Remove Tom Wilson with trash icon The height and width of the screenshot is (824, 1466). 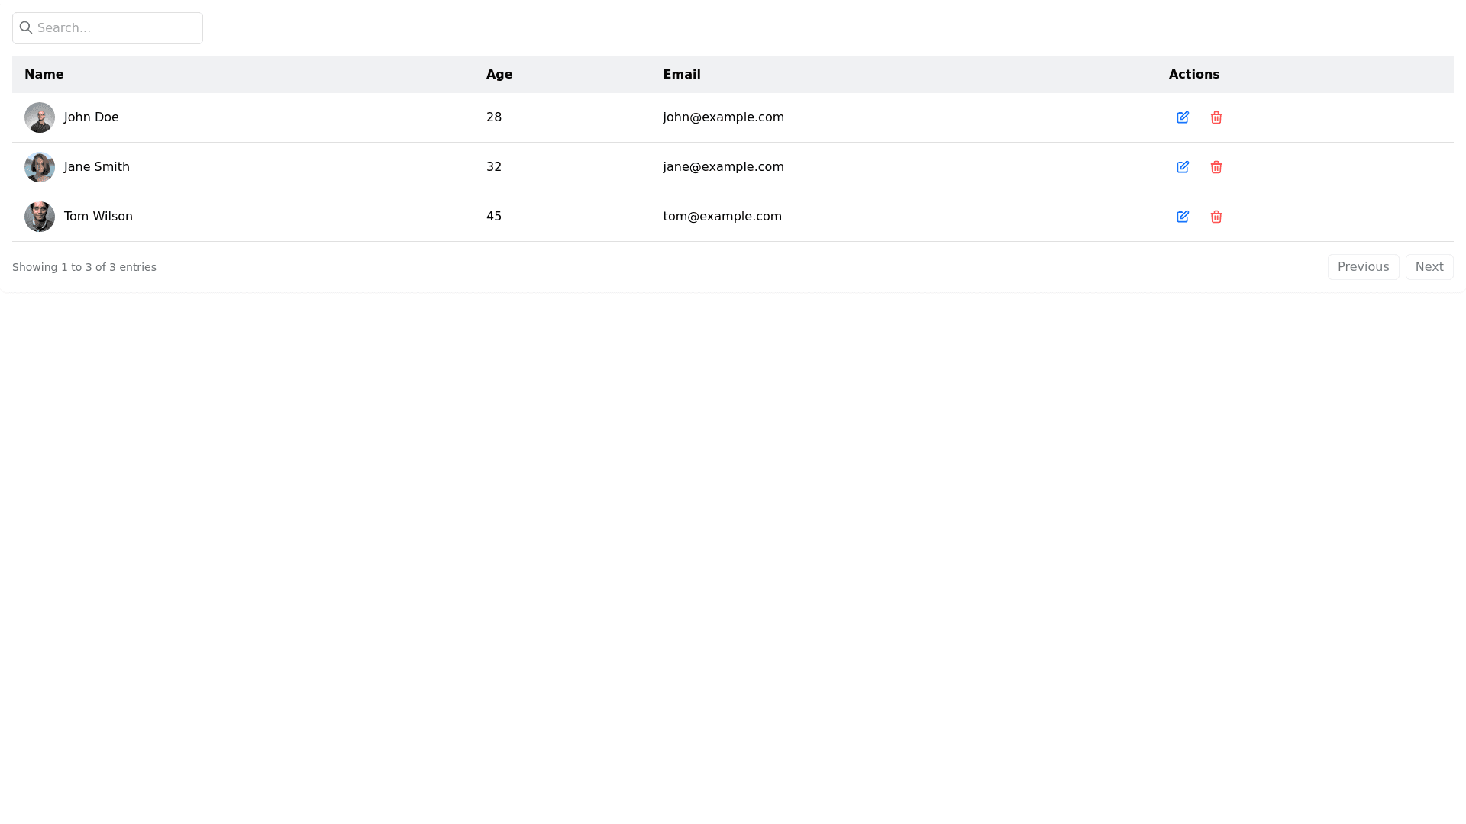click(1216, 217)
